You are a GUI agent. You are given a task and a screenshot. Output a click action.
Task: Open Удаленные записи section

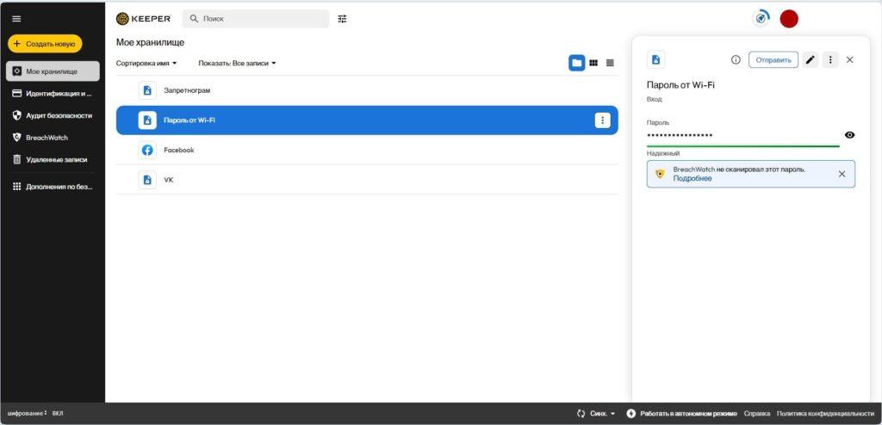[x=53, y=160]
